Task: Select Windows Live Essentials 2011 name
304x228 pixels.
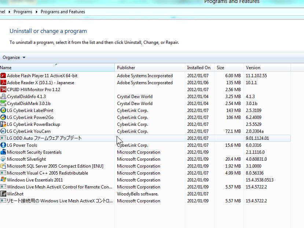Action: pyautogui.click(x=35, y=180)
